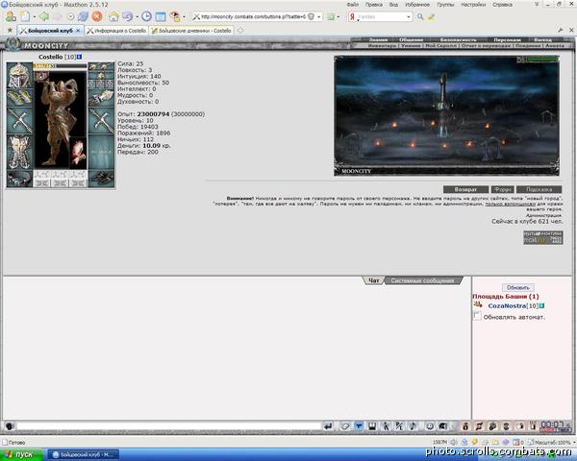Click the character HP bar
Image resolution: width=577 pixels, height=461 pixels.
click(60, 66)
